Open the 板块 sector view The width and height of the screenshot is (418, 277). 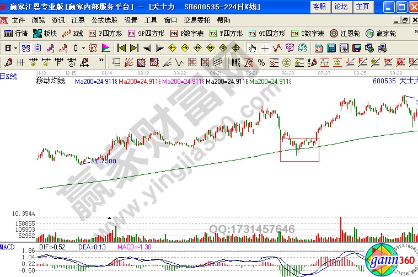pyautogui.click(x=45, y=33)
